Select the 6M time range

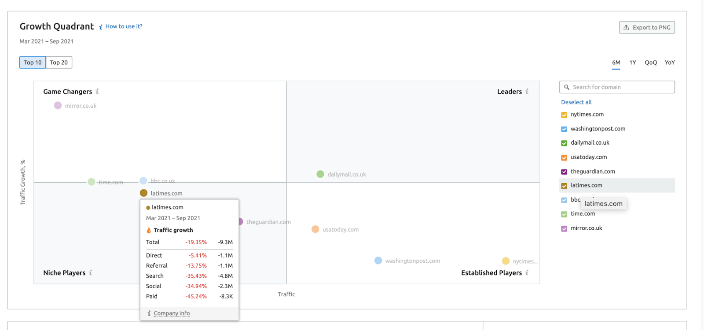[x=616, y=62]
